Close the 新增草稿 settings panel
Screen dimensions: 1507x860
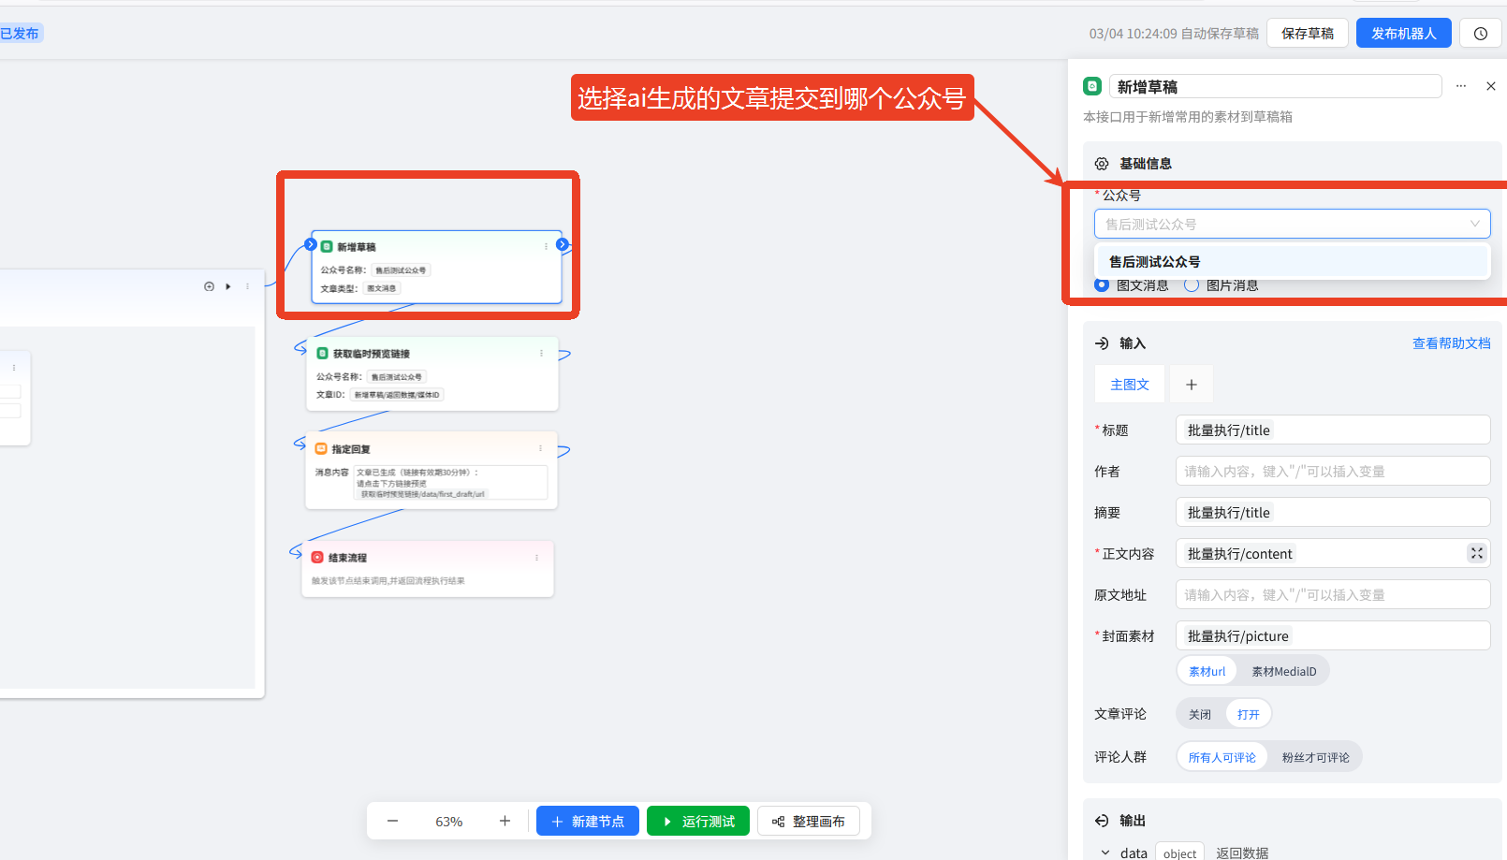point(1491,86)
